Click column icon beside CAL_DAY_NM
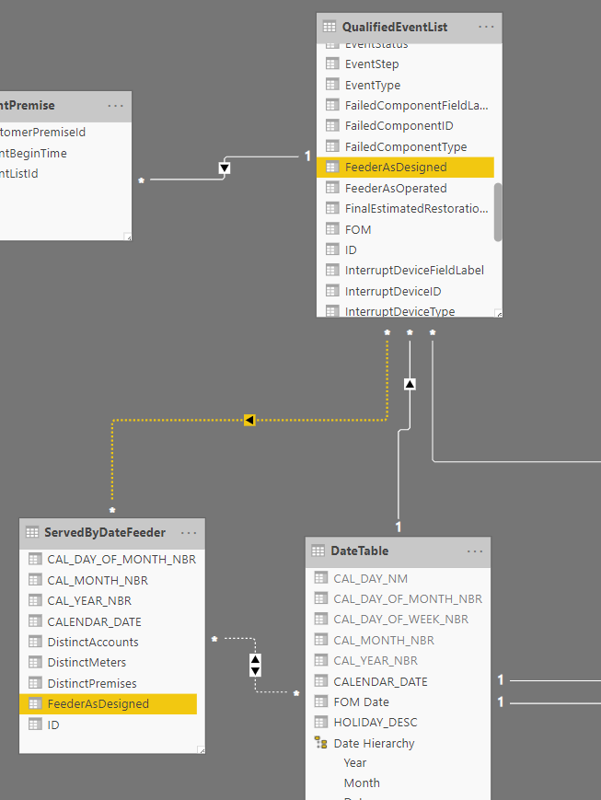601x800 pixels. click(321, 578)
